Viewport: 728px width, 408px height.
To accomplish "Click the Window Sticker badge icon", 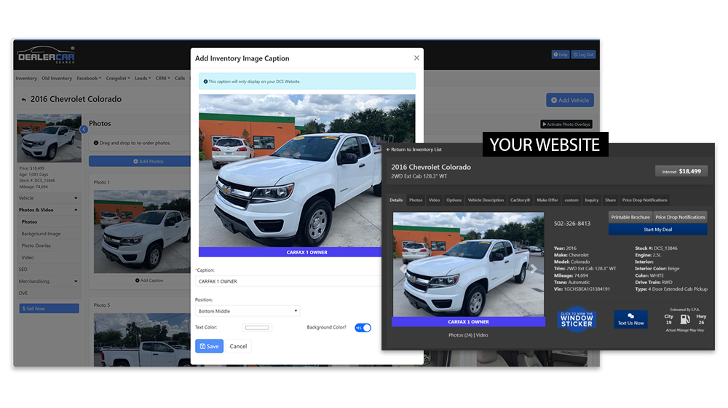I will 577,318.
